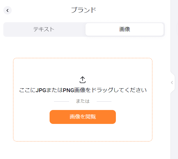Switch to the テキスト tab
The height and width of the screenshot is (159, 178).
click(x=44, y=29)
